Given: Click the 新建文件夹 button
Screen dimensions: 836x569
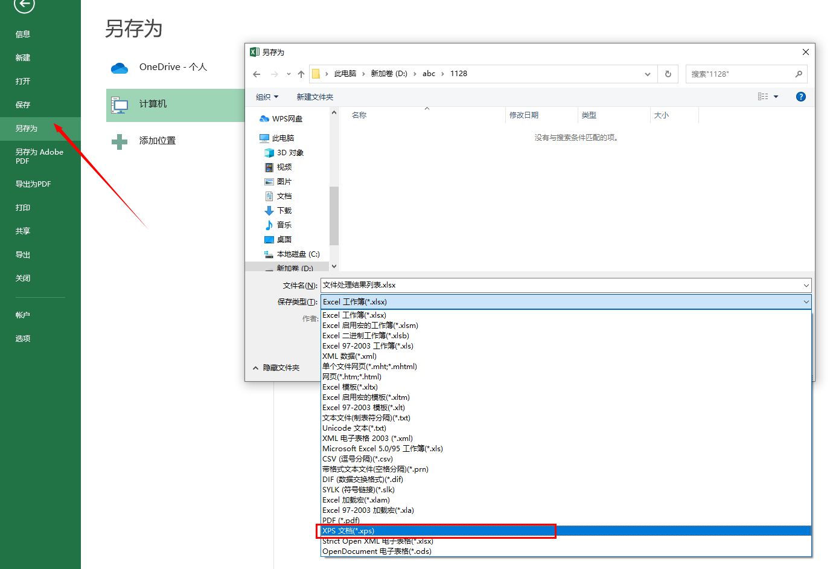Looking at the screenshot, I should pos(314,96).
